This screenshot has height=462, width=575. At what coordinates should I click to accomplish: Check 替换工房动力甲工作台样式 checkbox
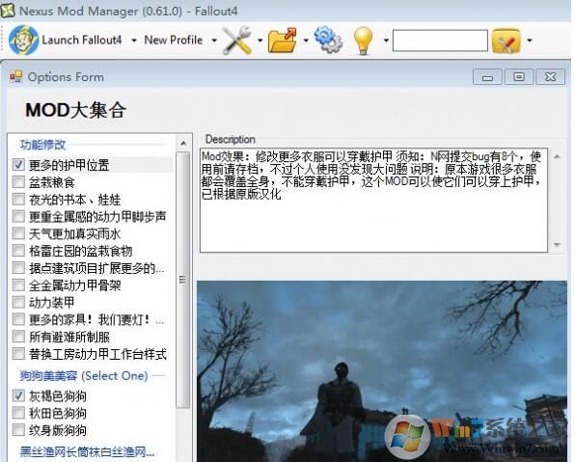coord(18,354)
